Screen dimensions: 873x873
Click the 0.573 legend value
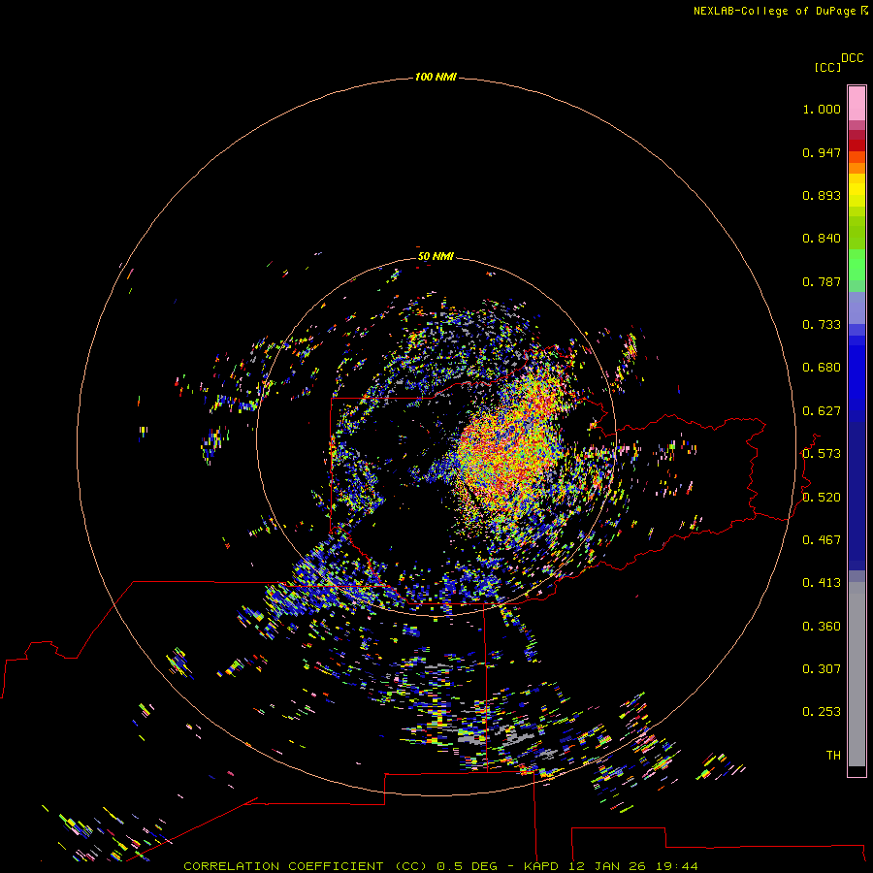(822, 454)
